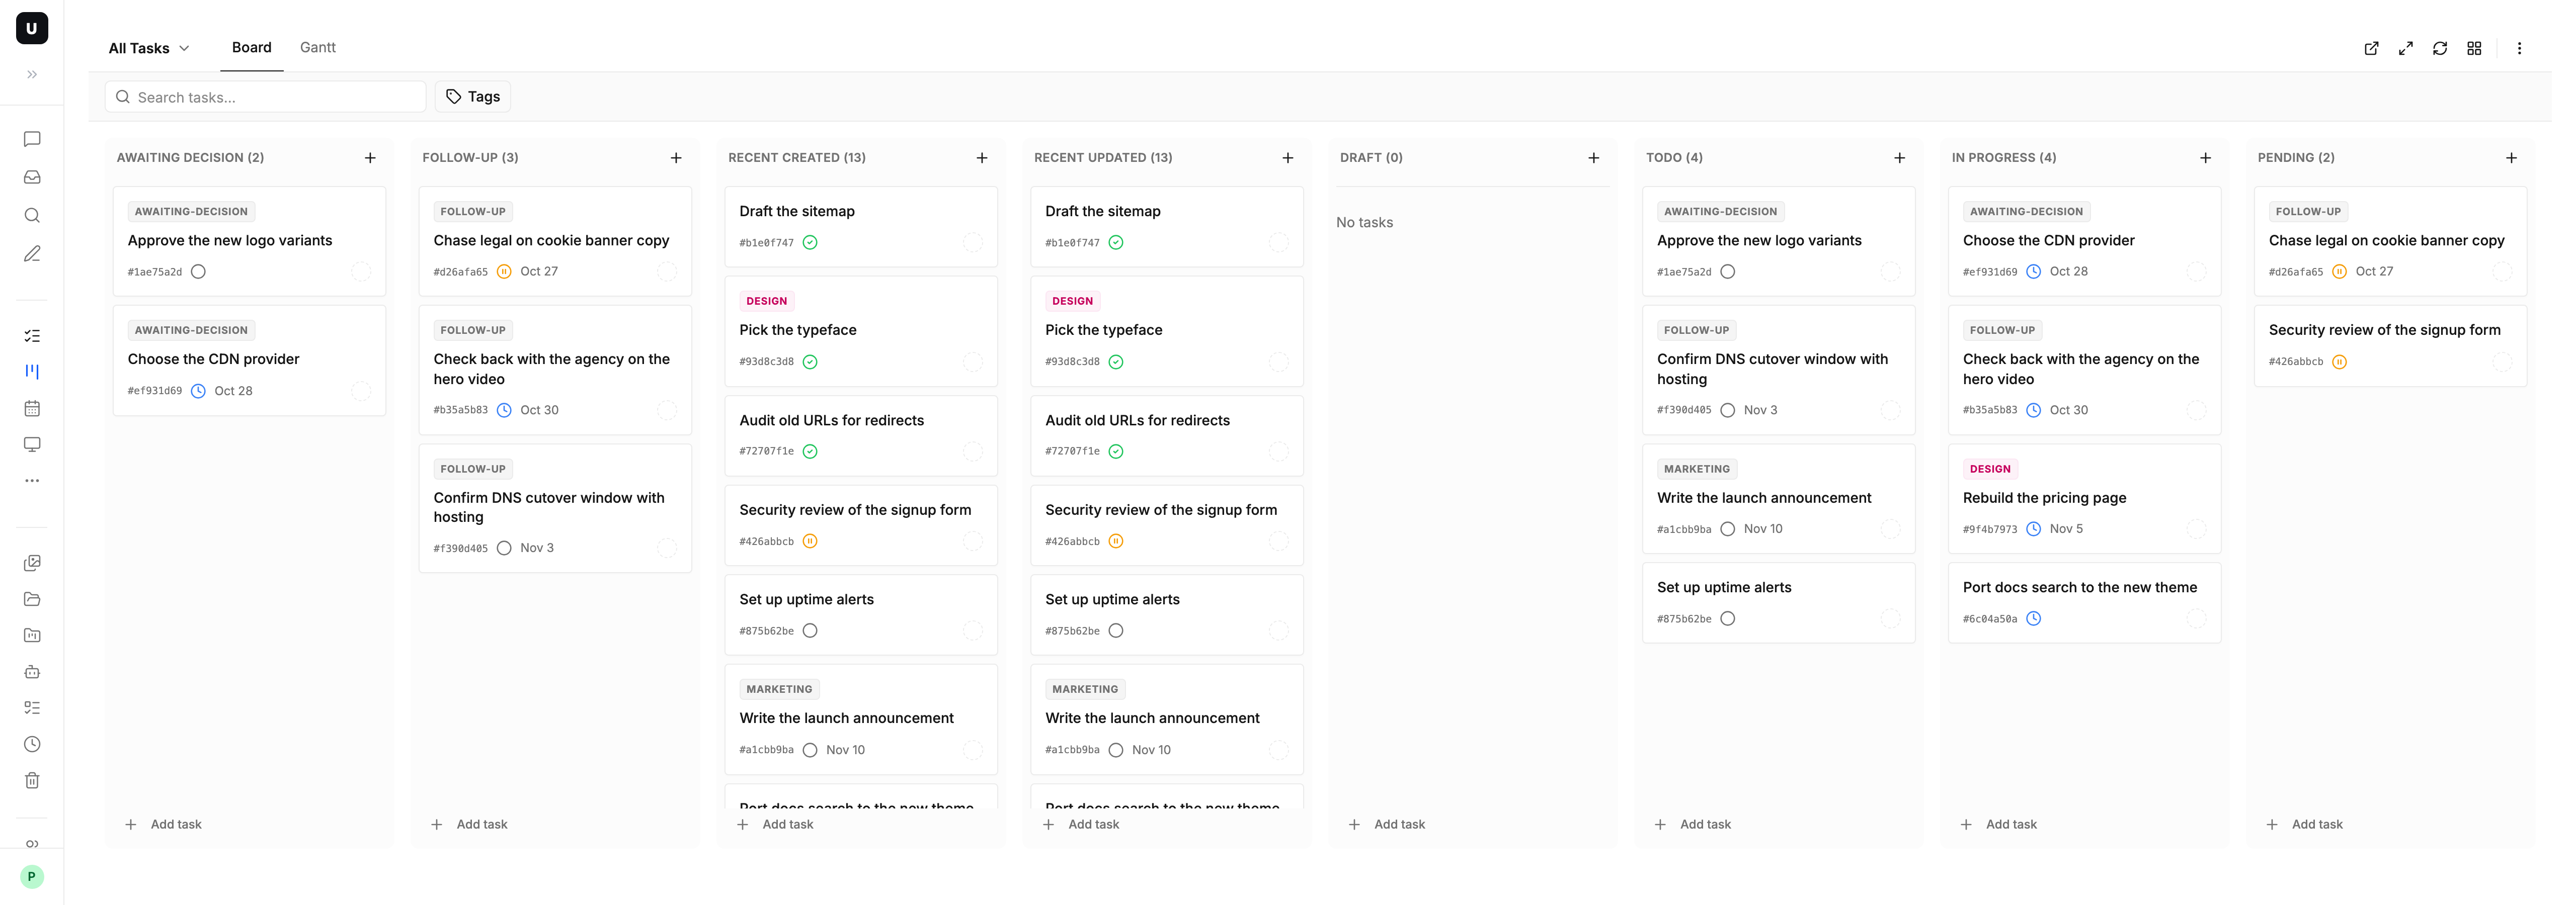Viewport: 2576px width, 905px height.
Task: Open the kanban board view icon in sidebar
Action: (x=32, y=372)
